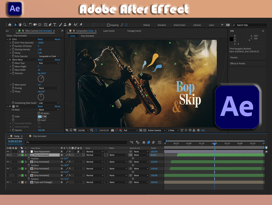Viewport: 272px width, 205px height.
Task: Hide the Type and Footage layer
Action: click(x=7, y=182)
